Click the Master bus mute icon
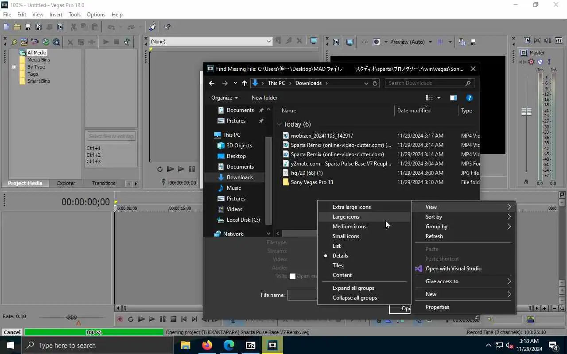The height and width of the screenshot is (354, 567). click(540, 62)
